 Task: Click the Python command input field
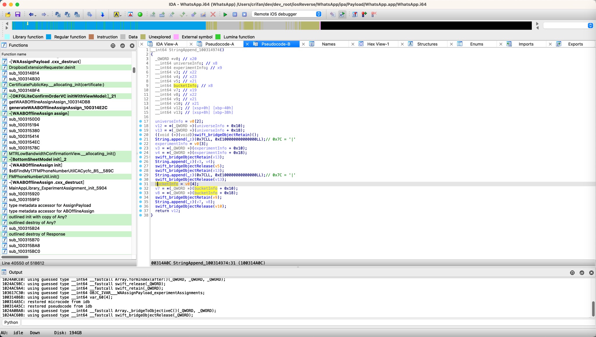(x=308, y=322)
